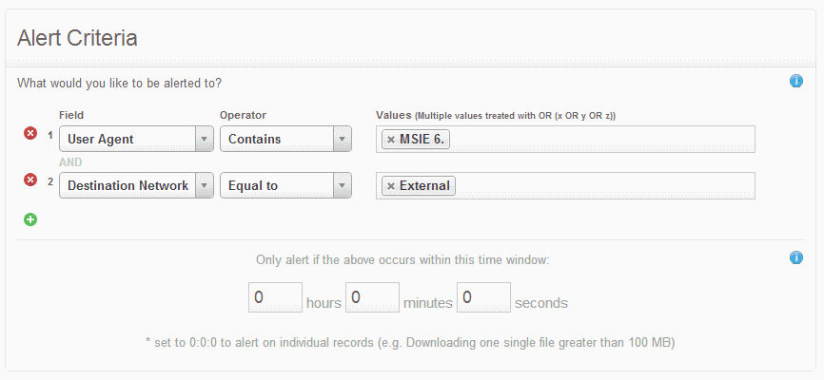Remove criteria row 2 with red X icon
Screen dimensions: 824x380
tap(30, 180)
